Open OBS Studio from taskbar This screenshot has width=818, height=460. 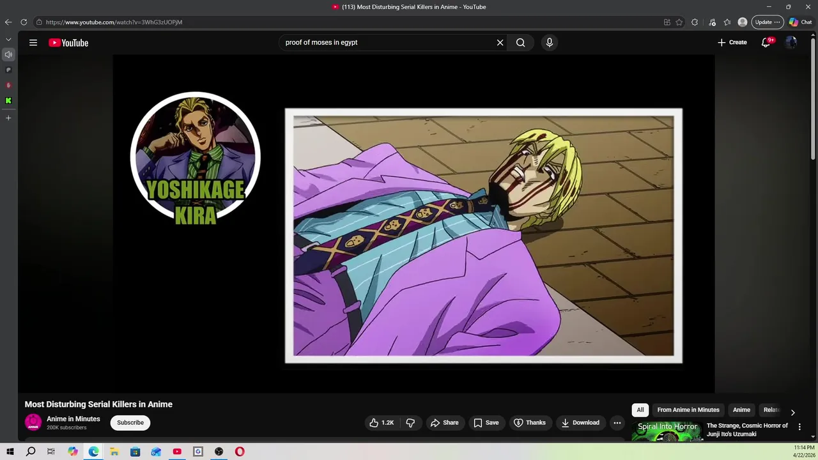pos(219,452)
